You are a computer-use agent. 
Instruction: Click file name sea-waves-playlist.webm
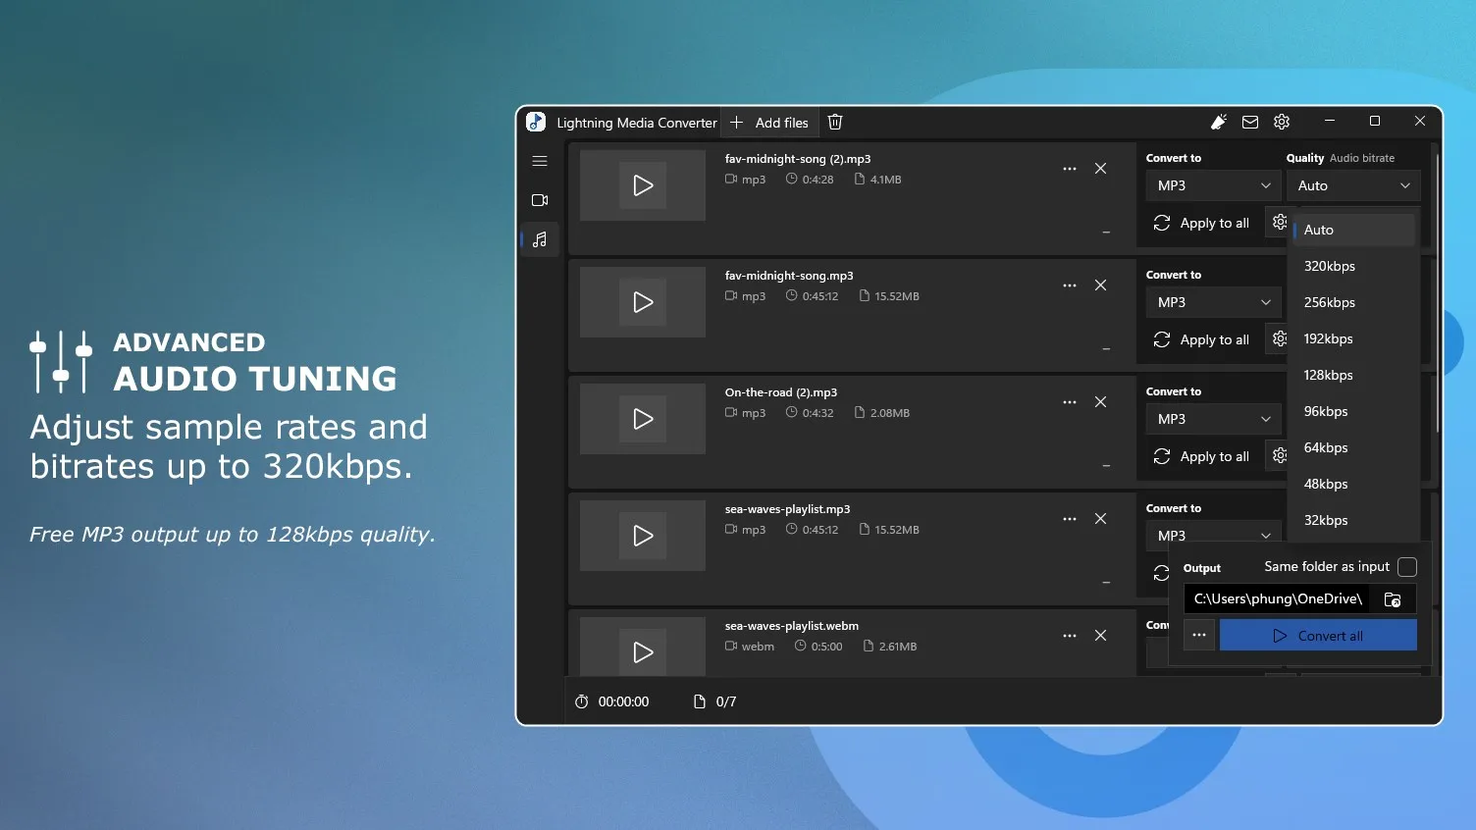click(x=792, y=626)
